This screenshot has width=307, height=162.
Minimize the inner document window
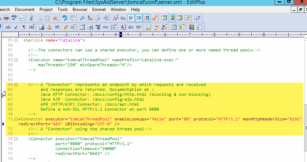[294, 10]
